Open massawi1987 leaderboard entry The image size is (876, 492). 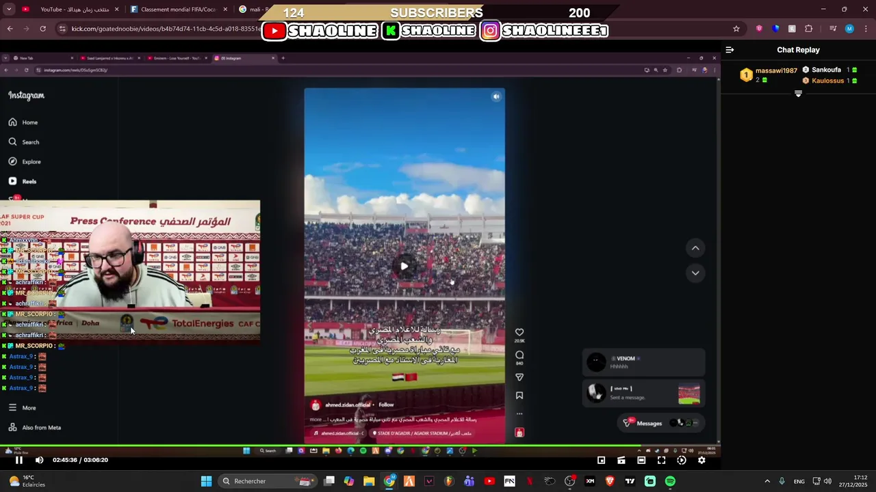769,74
